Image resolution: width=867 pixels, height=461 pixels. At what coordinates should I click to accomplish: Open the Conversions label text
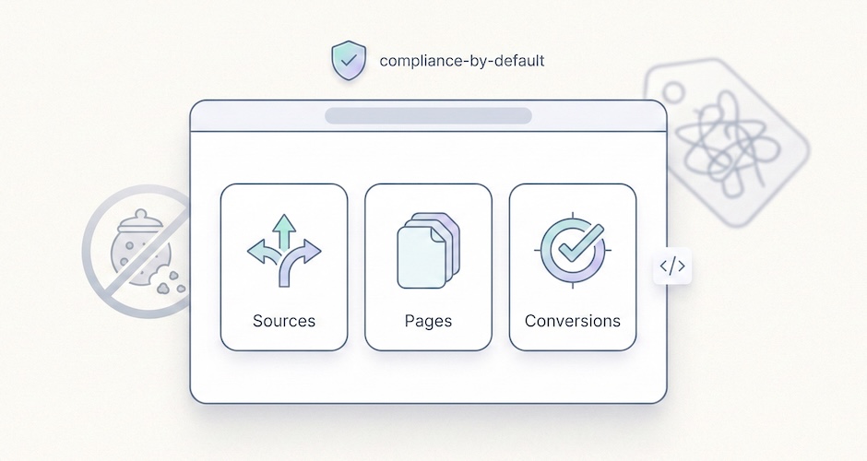(x=573, y=321)
